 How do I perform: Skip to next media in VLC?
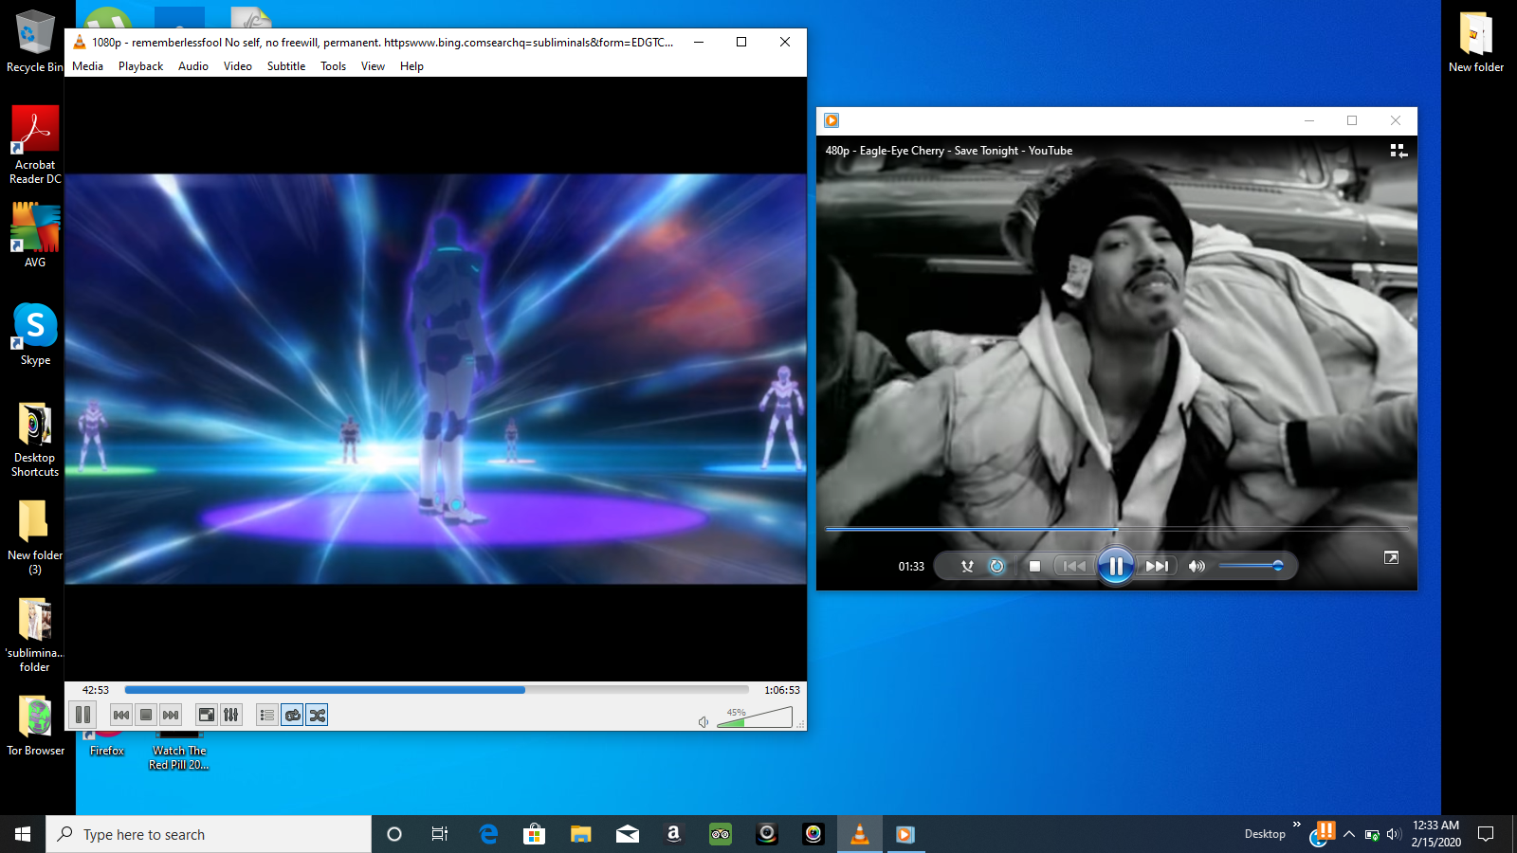[171, 715]
